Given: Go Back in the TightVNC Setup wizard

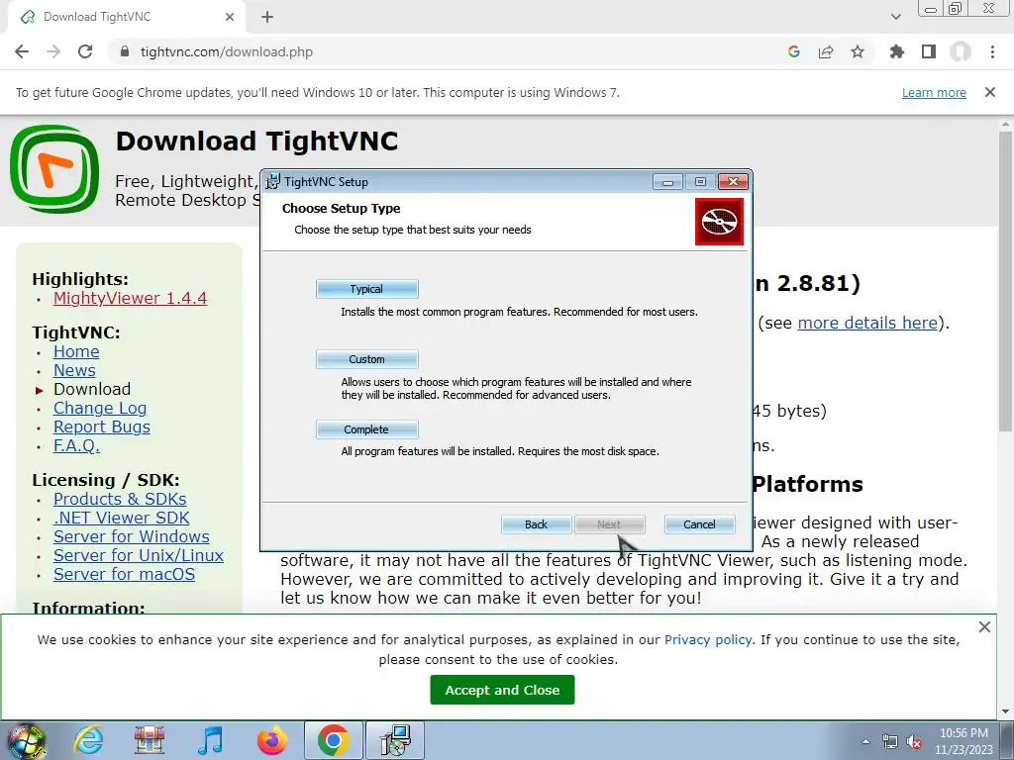Looking at the screenshot, I should pos(536,524).
